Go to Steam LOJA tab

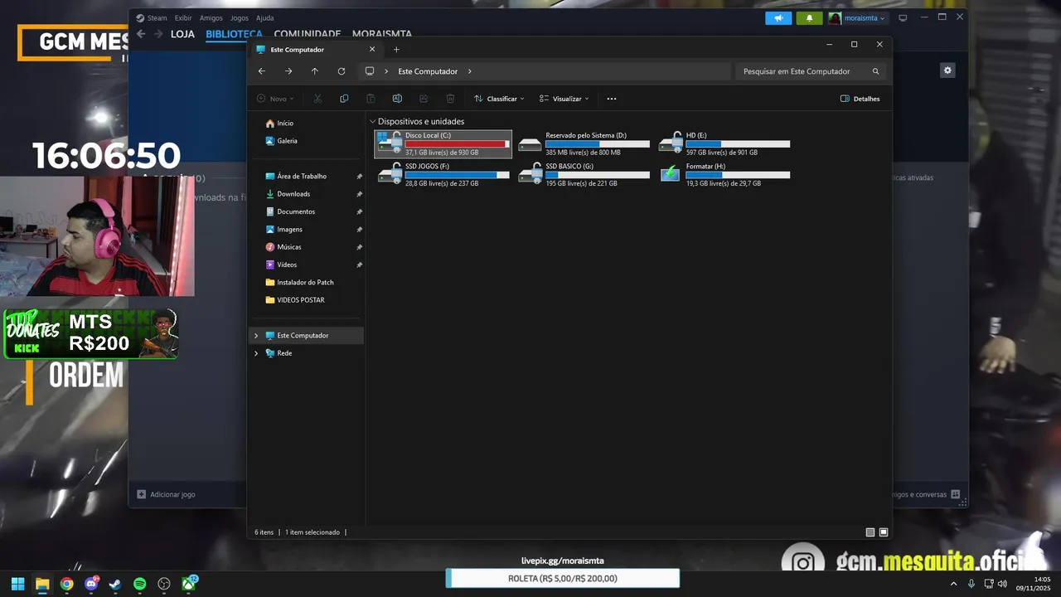click(x=182, y=34)
